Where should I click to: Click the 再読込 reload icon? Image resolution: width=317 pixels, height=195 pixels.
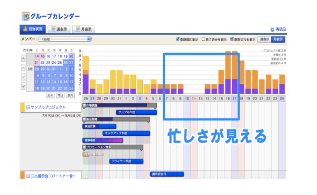[273, 29]
